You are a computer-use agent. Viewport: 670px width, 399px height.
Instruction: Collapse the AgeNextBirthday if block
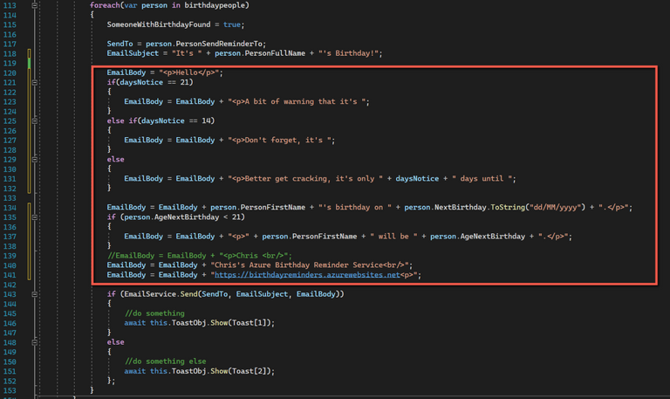pos(35,217)
